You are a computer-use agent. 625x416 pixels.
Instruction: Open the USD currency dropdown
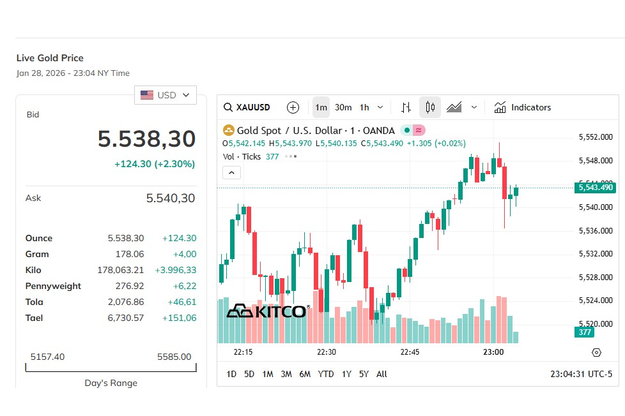tap(166, 95)
